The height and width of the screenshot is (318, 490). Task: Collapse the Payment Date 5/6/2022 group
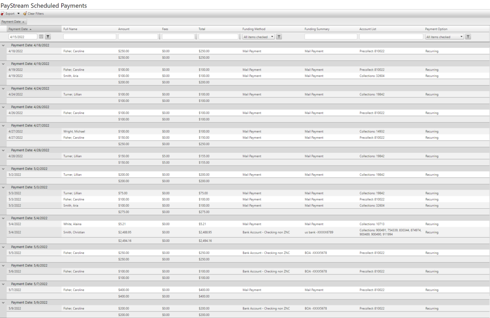(3, 265)
